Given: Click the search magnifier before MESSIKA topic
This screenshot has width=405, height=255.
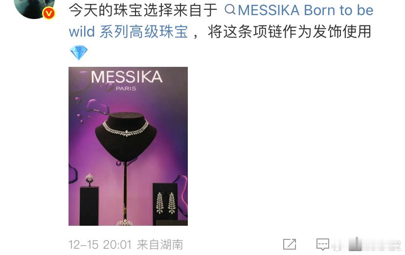Looking at the screenshot, I should (x=230, y=10).
